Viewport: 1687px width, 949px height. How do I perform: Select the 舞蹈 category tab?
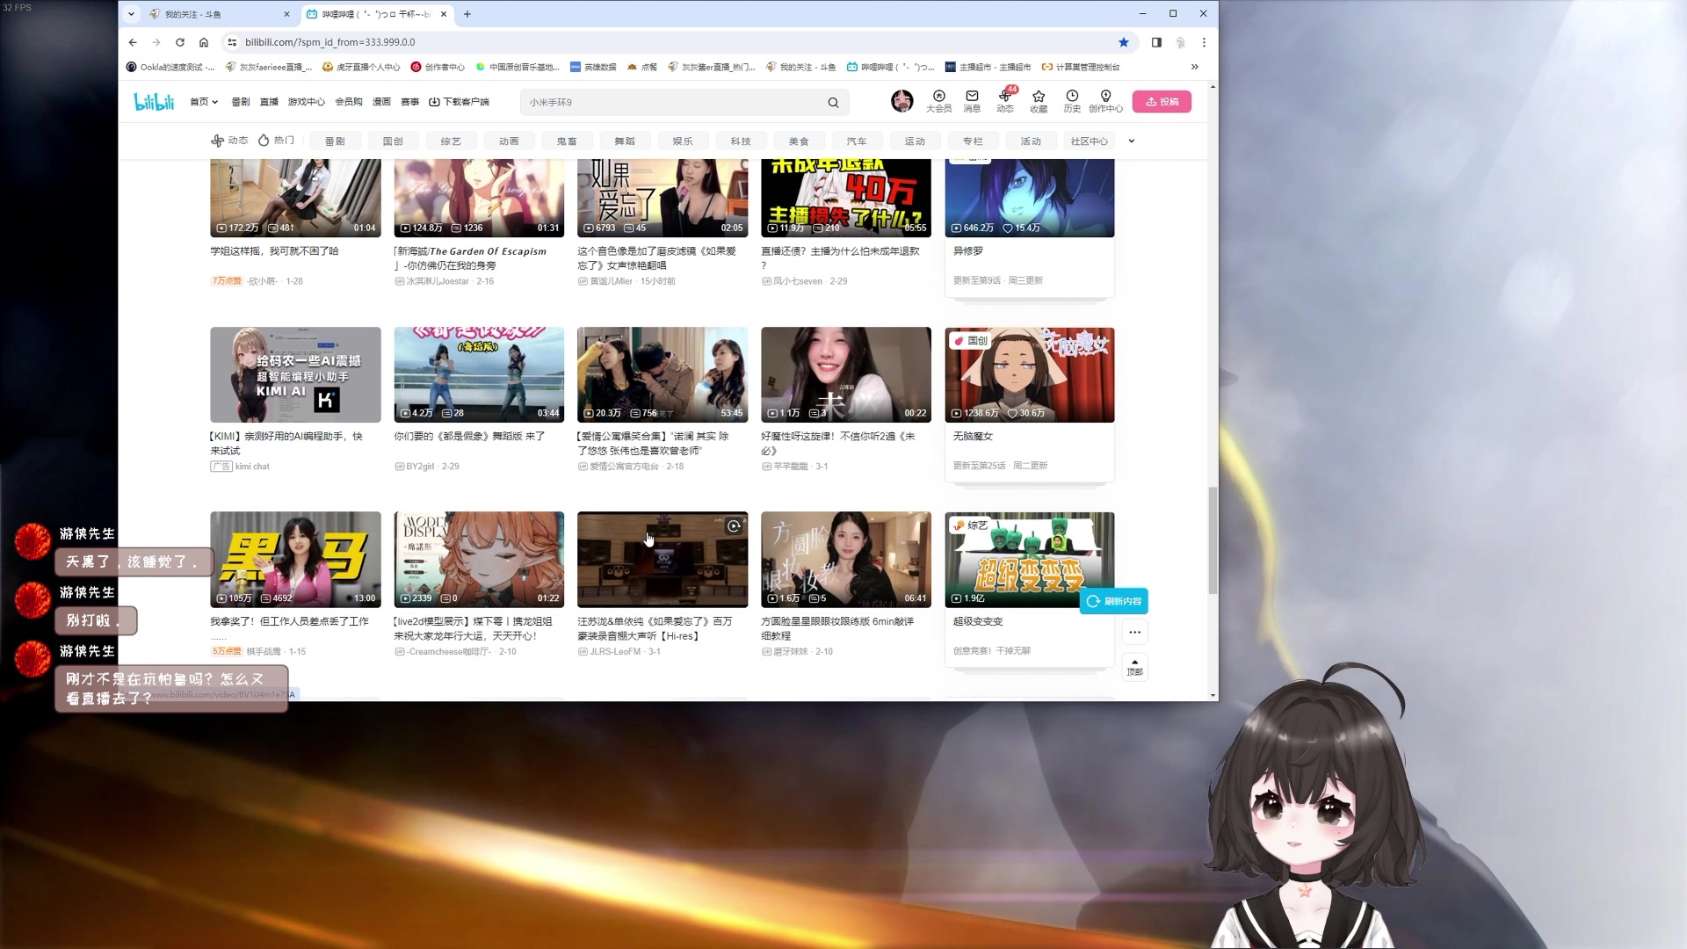[625, 141]
